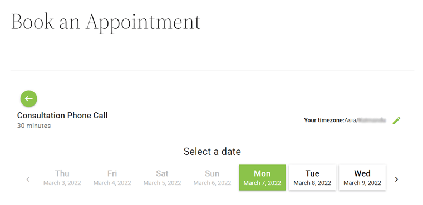Click the horizontal divider under the heading
Viewport: 423px width, 205px height.
pos(212,71)
